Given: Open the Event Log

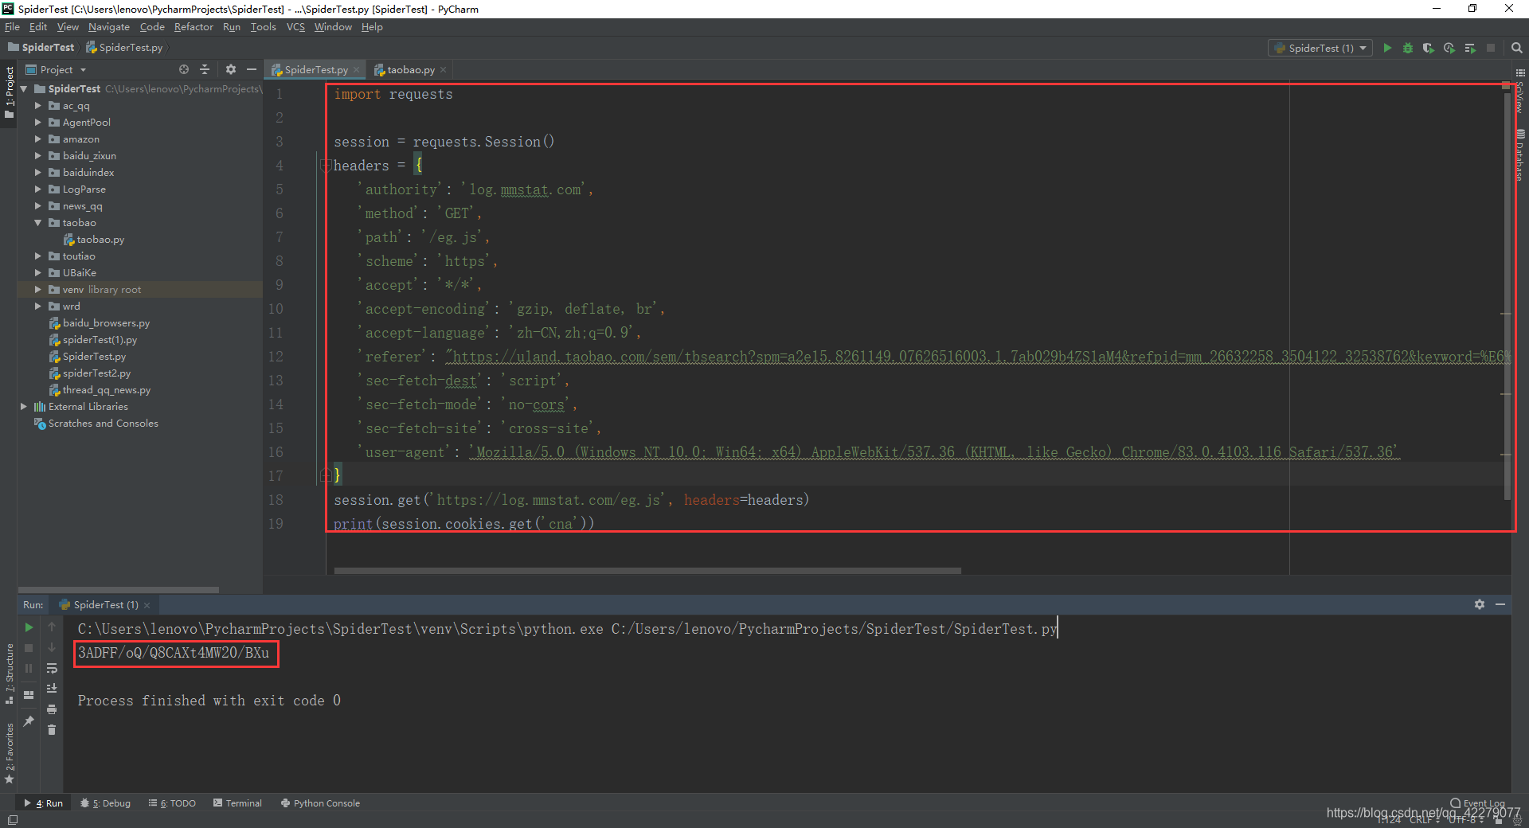Looking at the screenshot, I should point(1478,803).
